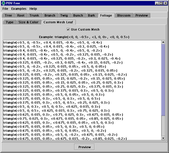Open the Bark tab

[91, 16]
